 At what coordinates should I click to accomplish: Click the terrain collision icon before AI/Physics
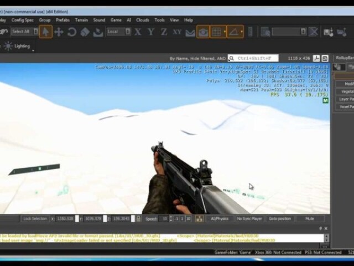[199, 219]
